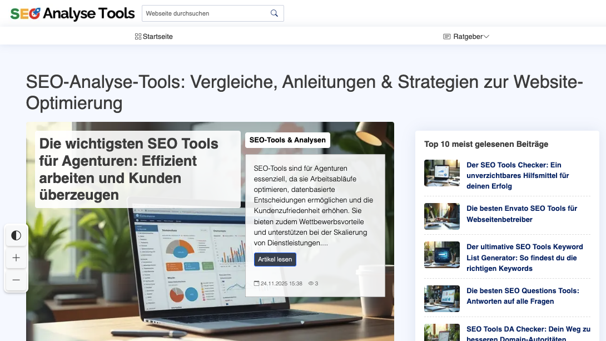Click the zoom-in plus icon
Image resolution: width=606 pixels, height=341 pixels.
pos(16,258)
